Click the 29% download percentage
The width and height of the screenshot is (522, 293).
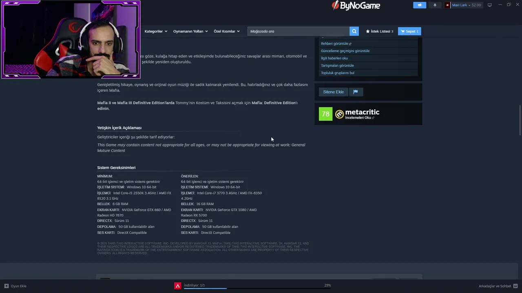[x=327, y=285]
